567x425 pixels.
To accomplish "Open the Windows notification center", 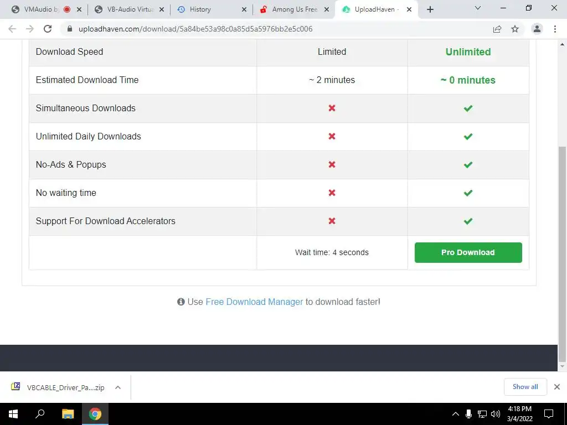I will click(549, 414).
